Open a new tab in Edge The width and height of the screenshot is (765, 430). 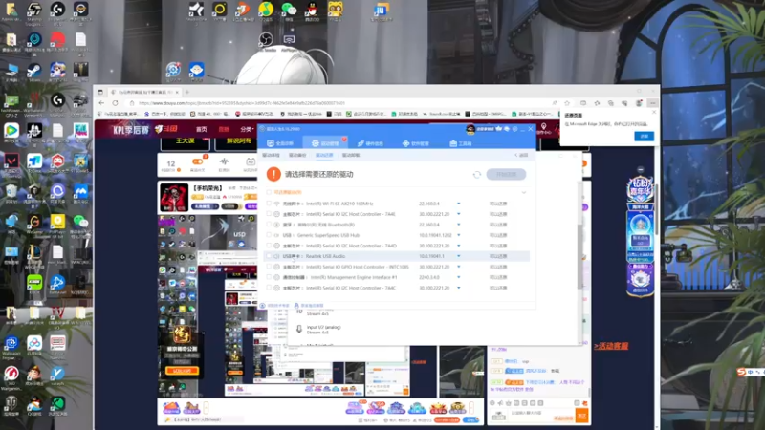[x=186, y=92]
